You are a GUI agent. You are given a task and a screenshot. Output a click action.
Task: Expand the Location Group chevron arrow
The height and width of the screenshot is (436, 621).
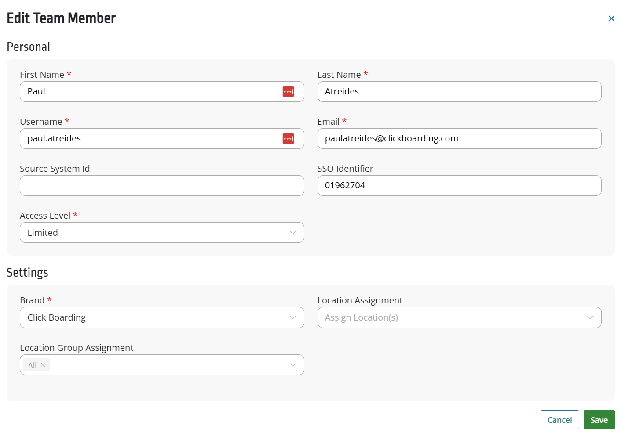293,365
